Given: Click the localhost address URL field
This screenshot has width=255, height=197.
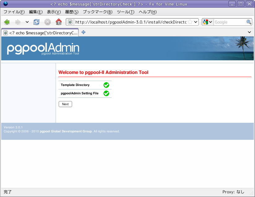Looking at the screenshot, I should tap(130, 22).
